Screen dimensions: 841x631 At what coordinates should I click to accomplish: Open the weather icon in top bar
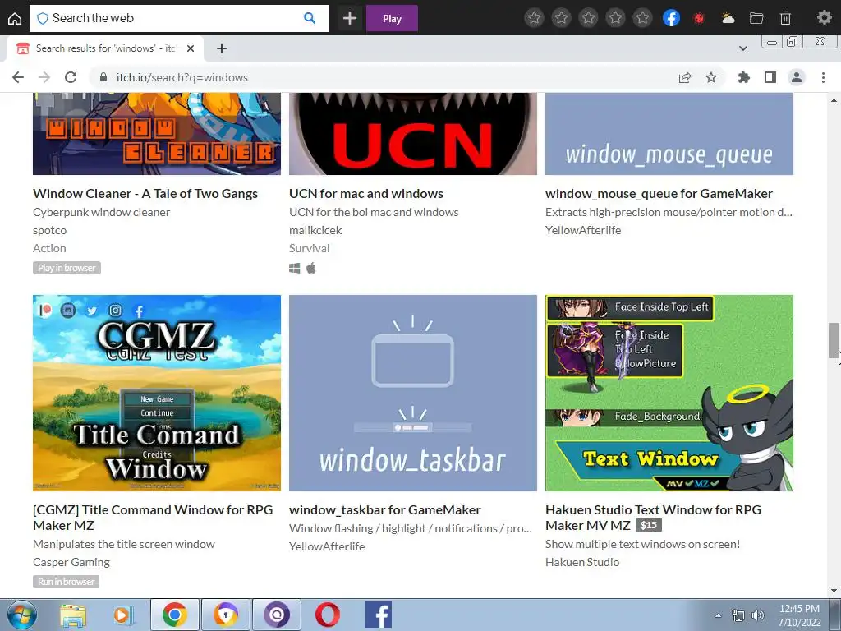(728, 18)
